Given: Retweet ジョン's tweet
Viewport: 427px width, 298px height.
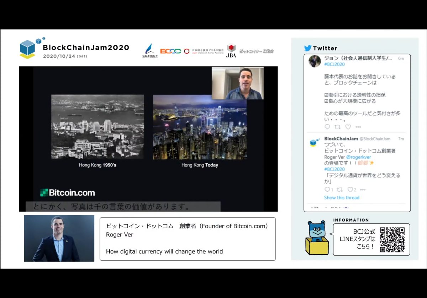Looking at the screenshot, I should [x=338, y=127].
